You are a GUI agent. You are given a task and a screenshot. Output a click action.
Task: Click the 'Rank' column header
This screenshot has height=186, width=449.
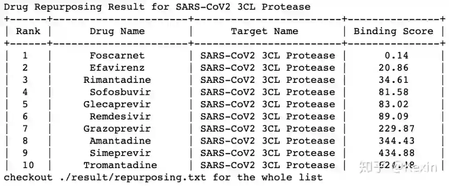(x=28, y=31)
